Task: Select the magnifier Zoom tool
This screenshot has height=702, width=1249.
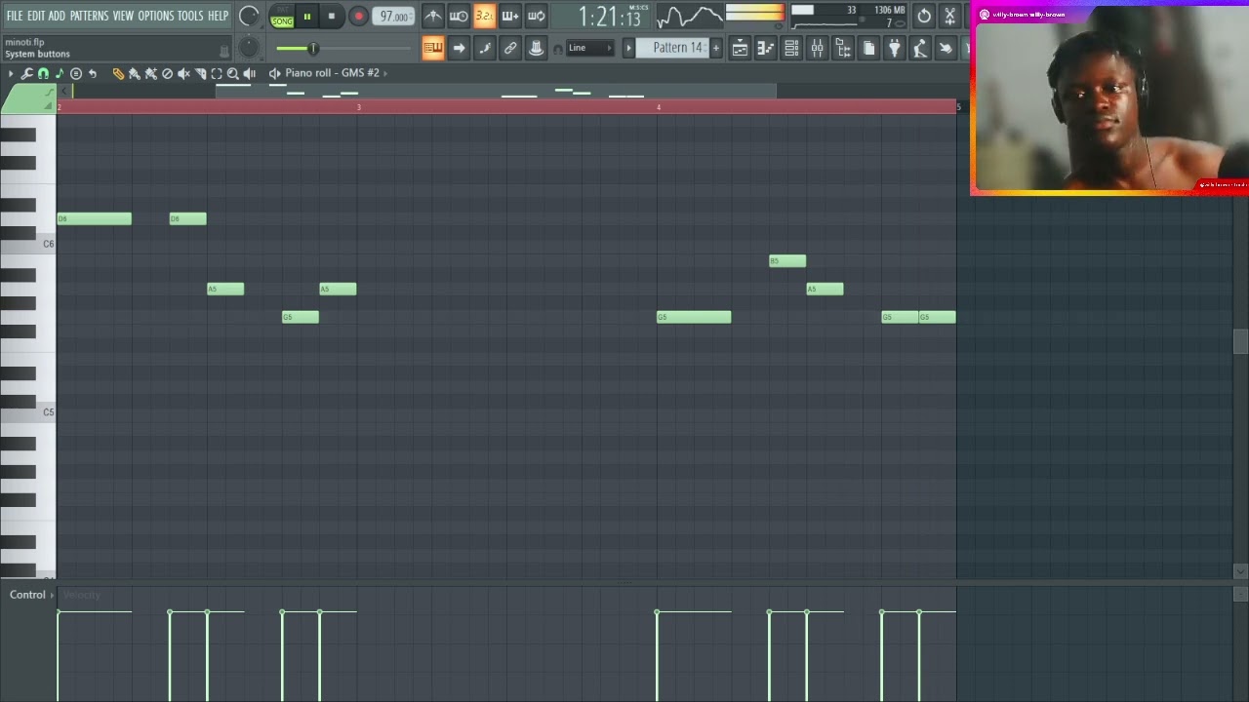Action: pyautogui.click(x=233, y=74)
